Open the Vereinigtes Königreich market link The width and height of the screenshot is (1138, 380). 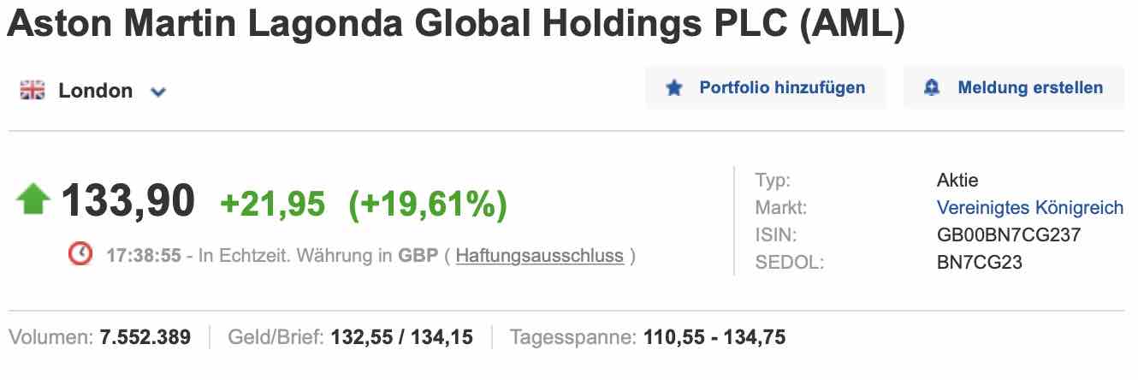1029,207
